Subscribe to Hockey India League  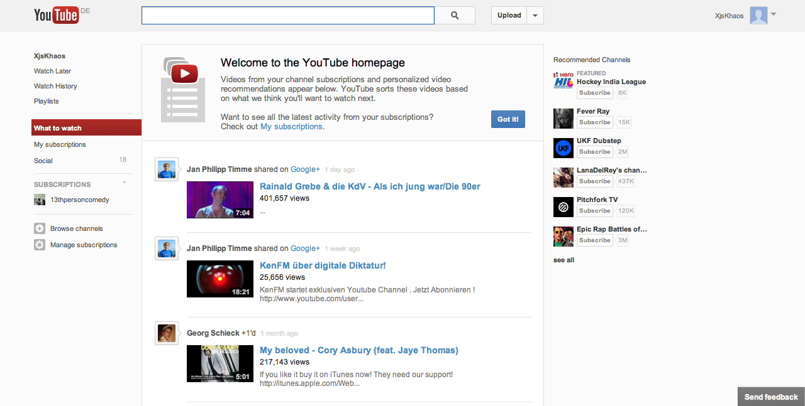click(594, 93)
